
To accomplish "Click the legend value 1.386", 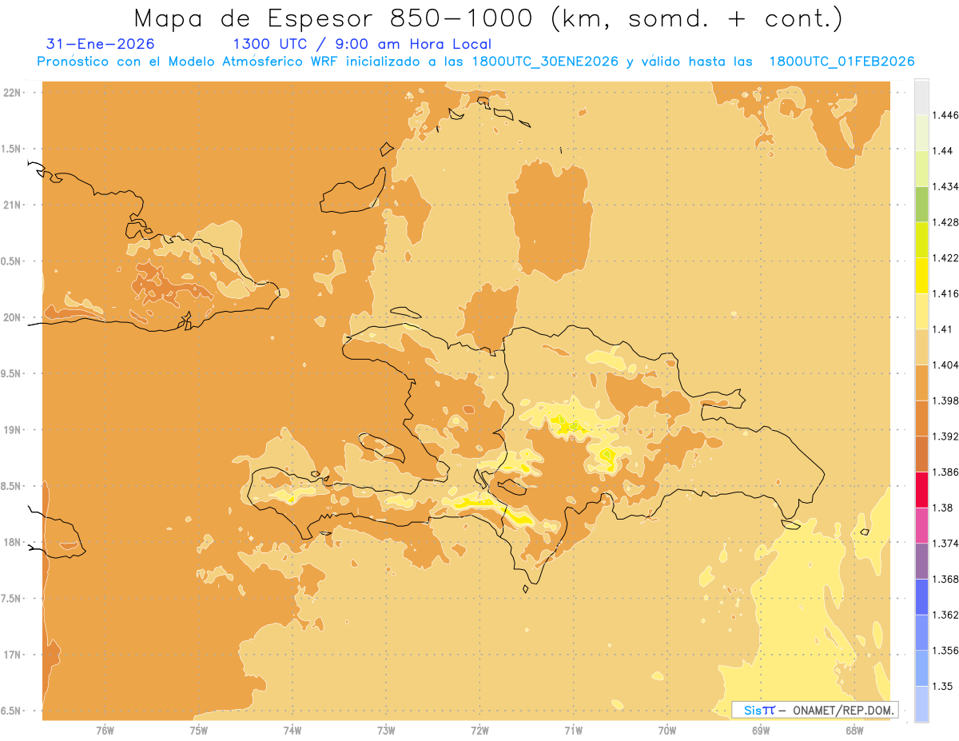I will point(946,472).
